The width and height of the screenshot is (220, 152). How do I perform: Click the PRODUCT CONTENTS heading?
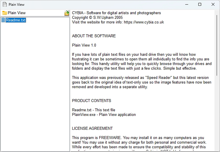tap(91, 101)
